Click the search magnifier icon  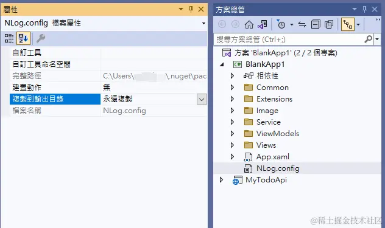(369, 40)
